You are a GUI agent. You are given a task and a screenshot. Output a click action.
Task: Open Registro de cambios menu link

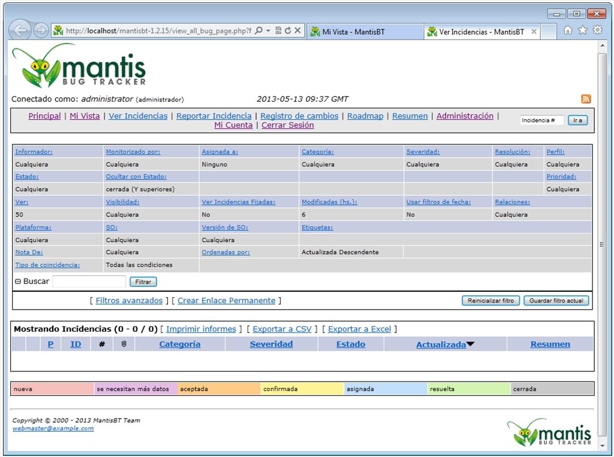(299, 116)
